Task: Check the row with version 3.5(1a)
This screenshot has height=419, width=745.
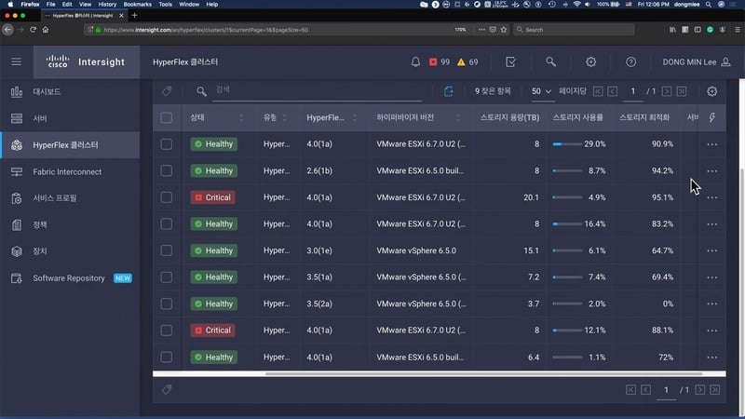Action: (167, 277)
